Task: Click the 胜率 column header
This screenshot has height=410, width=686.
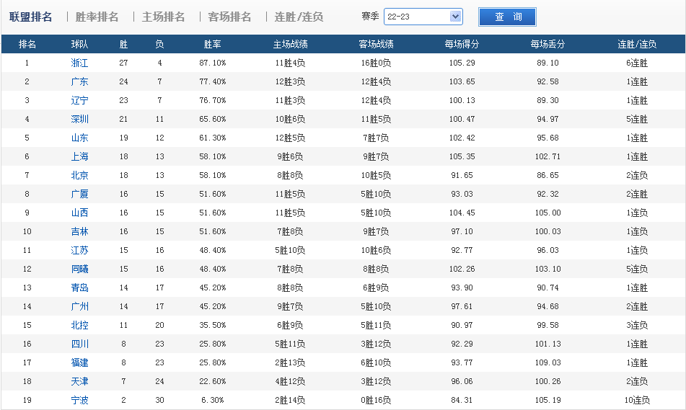Action: point(213,44)
